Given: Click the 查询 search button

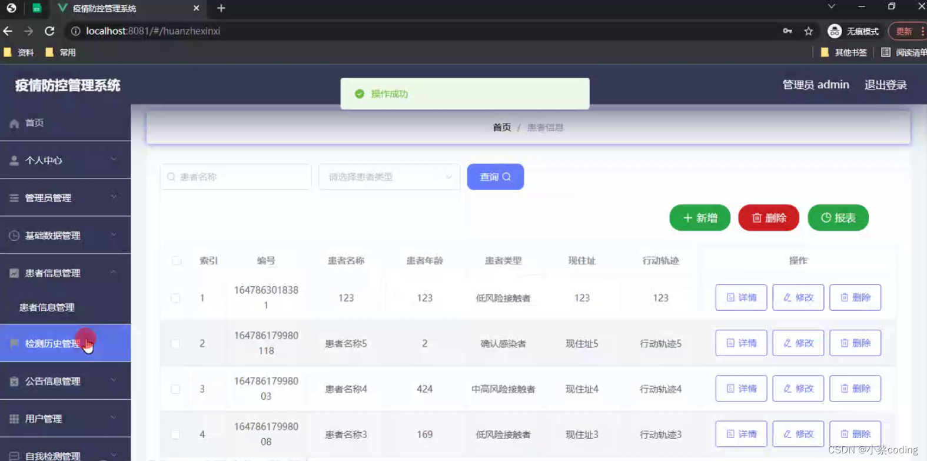Looking at the screenshot, I should [x=496, y=177].
